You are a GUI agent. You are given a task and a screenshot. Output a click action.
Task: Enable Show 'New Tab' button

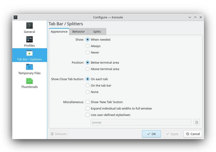[x=87, y=102]
